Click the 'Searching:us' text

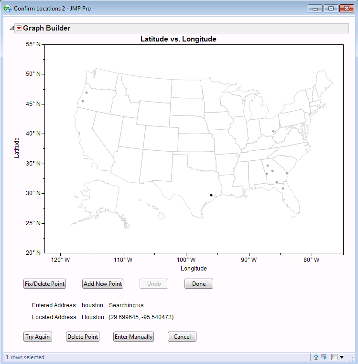coord(126,305)
